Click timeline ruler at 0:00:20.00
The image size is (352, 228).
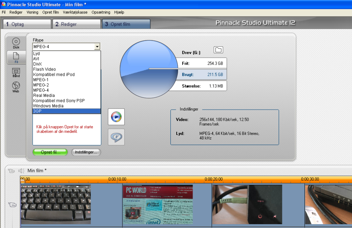213,179
